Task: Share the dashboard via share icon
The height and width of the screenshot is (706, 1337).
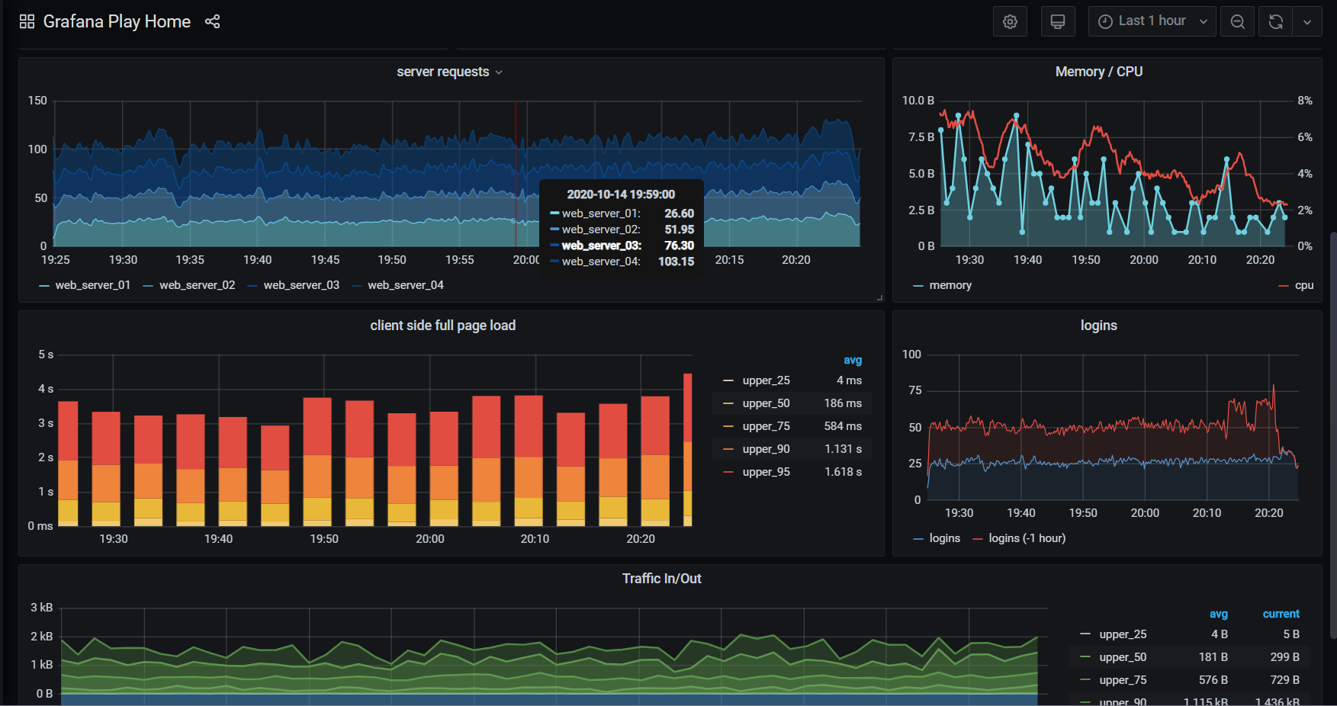Action: (212, 21)
